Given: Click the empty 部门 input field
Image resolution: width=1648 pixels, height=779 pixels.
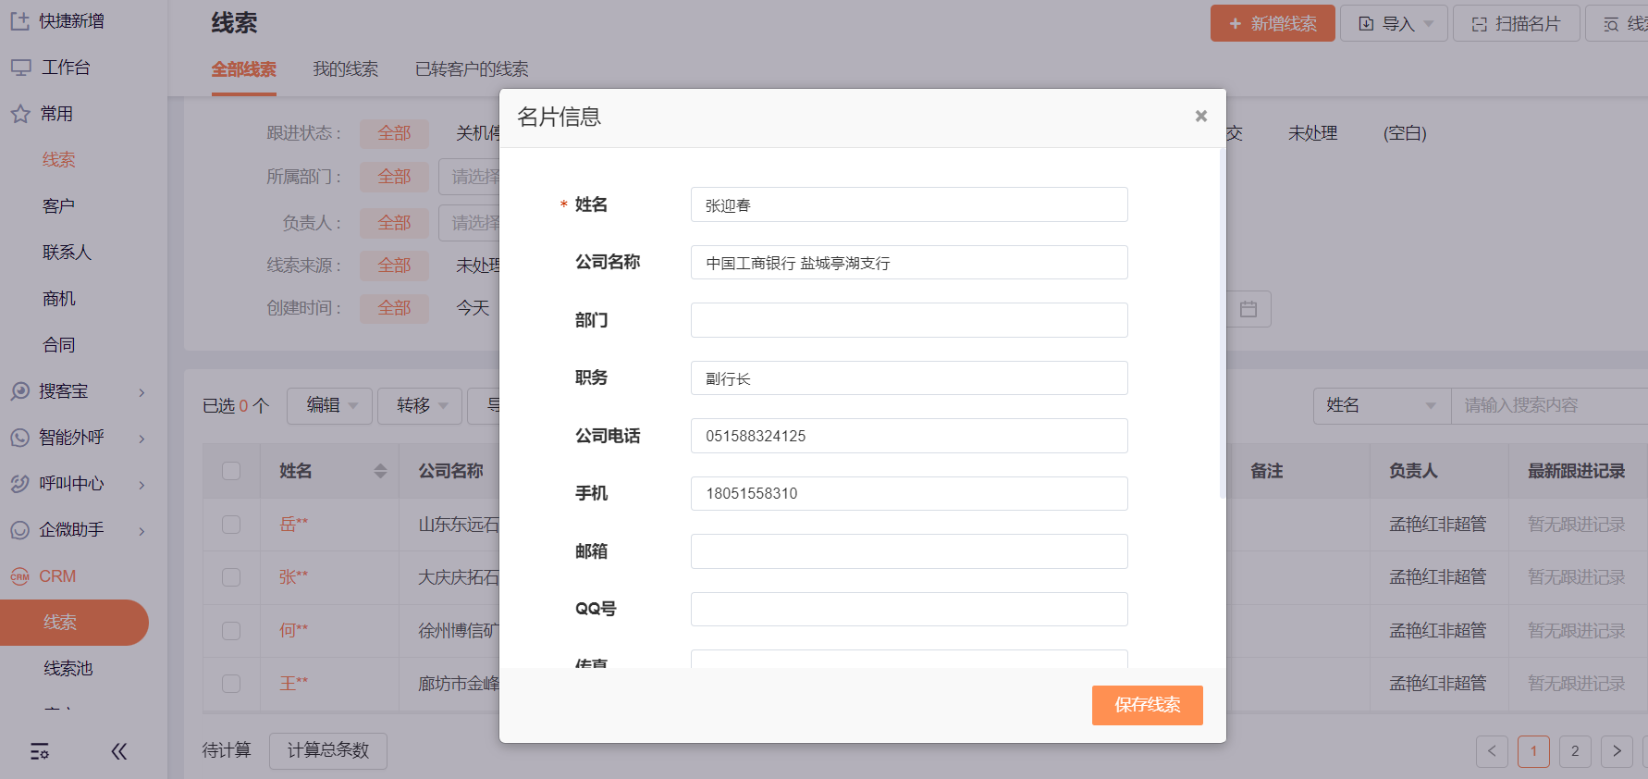Looking at the screenshot, I should tap(909, 320).
